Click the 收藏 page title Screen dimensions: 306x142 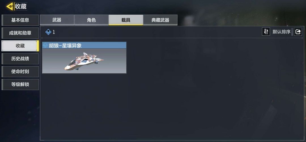pyautogui.click(x=21, y=7)
